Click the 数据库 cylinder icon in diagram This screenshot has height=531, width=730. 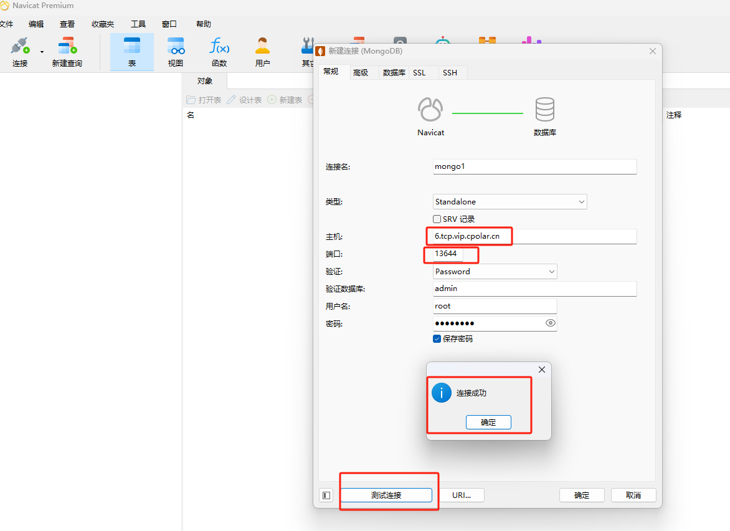(545, 110)
